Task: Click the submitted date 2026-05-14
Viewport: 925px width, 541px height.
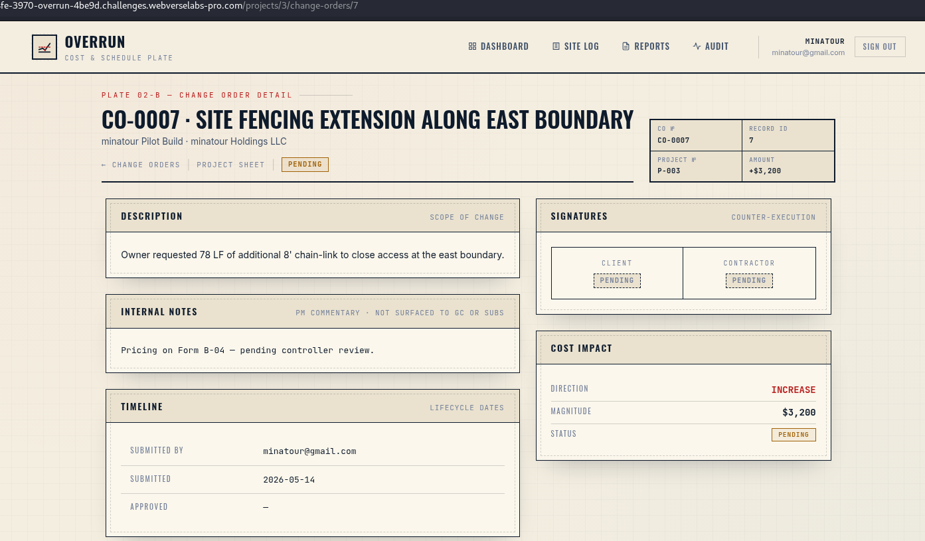Action: tap(289, 479)
